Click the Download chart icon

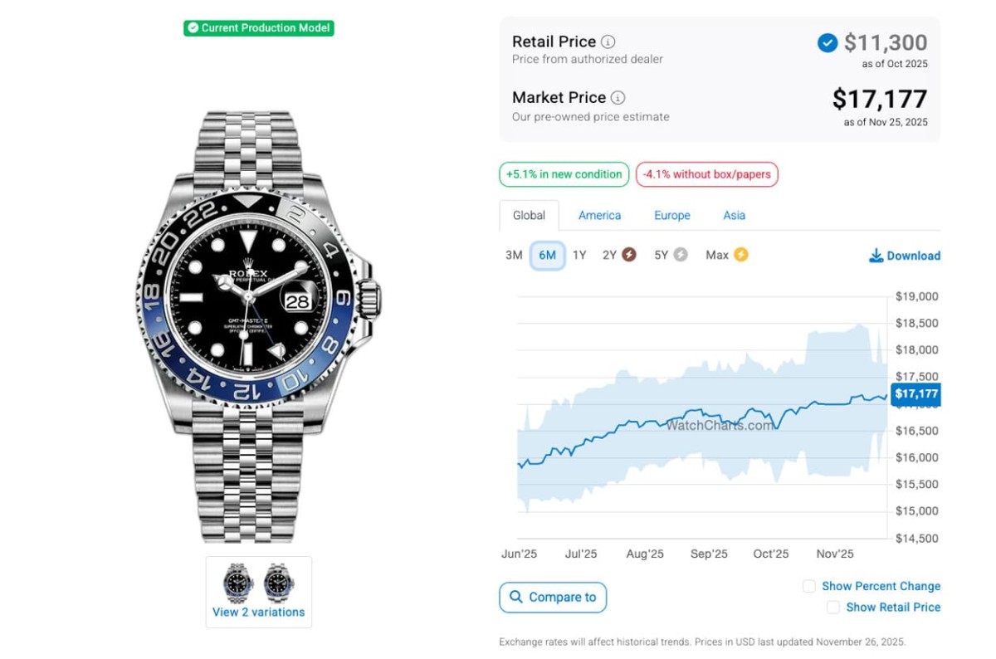[876, 256]
